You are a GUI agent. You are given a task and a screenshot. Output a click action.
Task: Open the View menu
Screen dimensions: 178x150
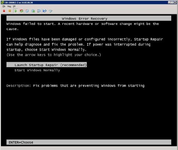click(9, 6)
